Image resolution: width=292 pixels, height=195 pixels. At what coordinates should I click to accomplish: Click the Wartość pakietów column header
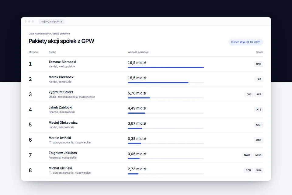[x=138, y=52]
